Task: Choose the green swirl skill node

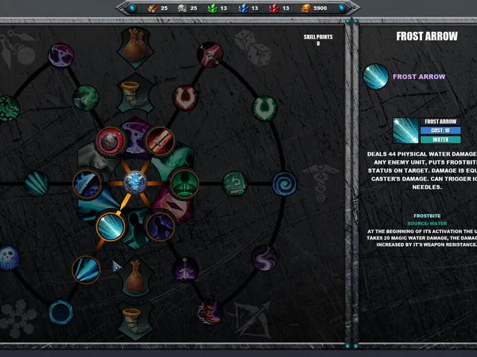Action: coord(86,97)
